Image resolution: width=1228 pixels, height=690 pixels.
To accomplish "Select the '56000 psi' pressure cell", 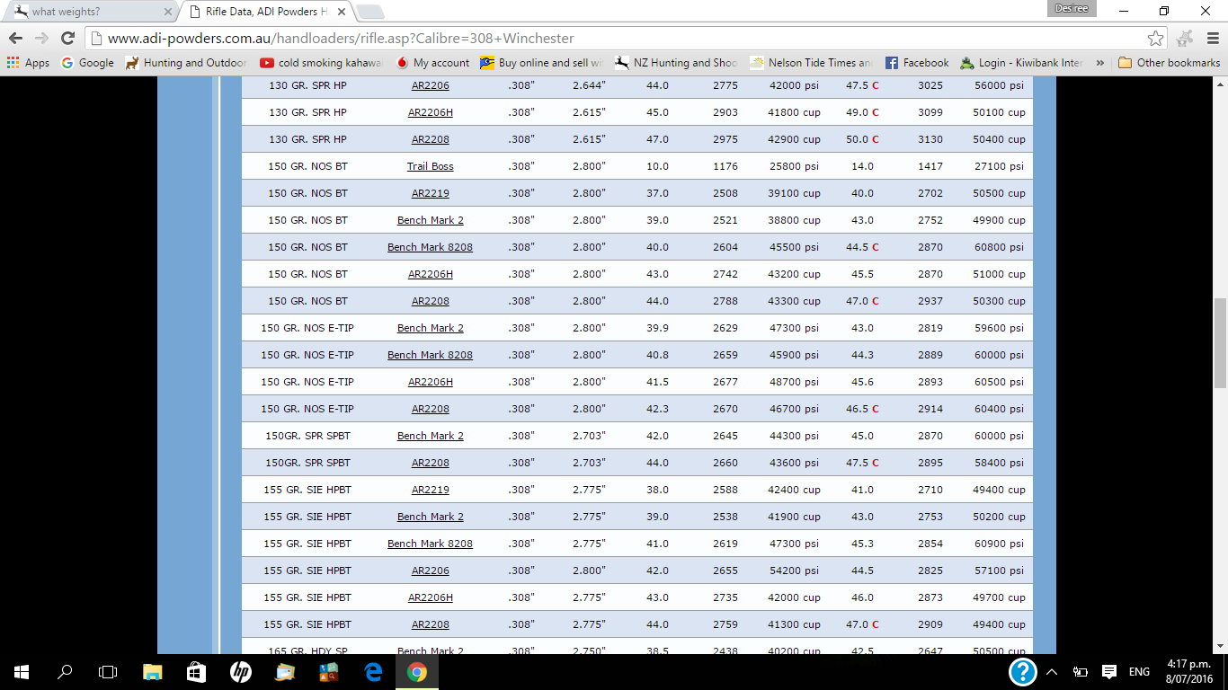I will (x=999, y=85).
